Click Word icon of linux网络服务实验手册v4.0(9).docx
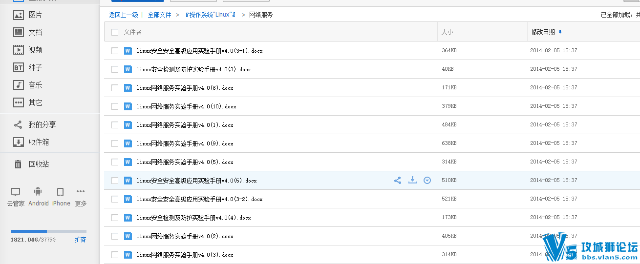The image size is (640, 264). coord(128,143)
